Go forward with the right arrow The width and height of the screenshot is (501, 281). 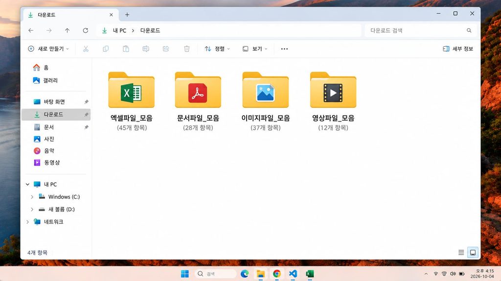(49, 31)
